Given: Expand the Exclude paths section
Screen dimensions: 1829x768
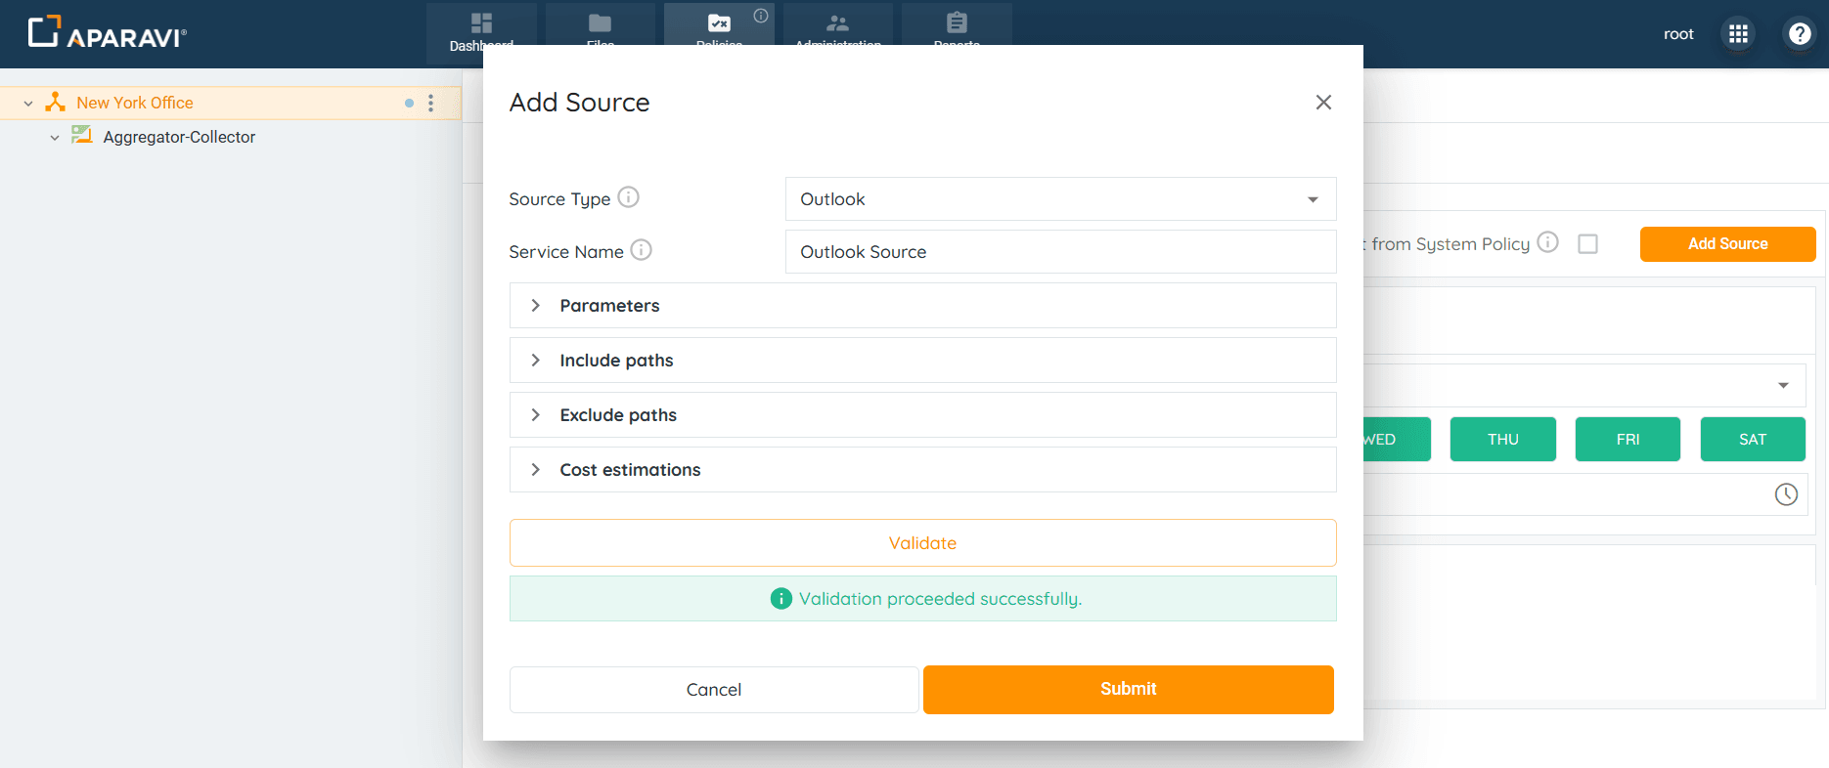Looking at the screenshot, I should pyautogui.click(x=922, y=415).
